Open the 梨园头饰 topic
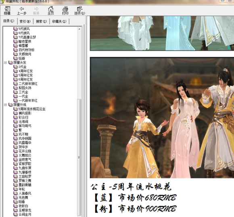Viewport: 234px width, 217px height. point(25,88)
